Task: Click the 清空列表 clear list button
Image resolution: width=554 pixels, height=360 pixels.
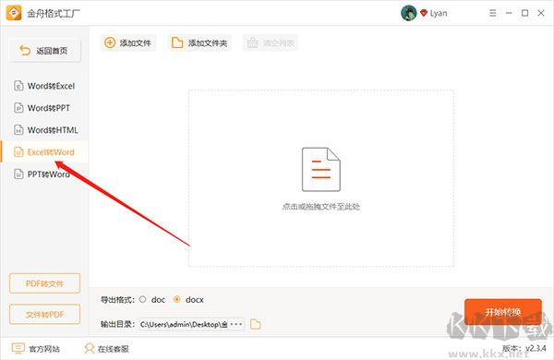Action: point(271,43)
